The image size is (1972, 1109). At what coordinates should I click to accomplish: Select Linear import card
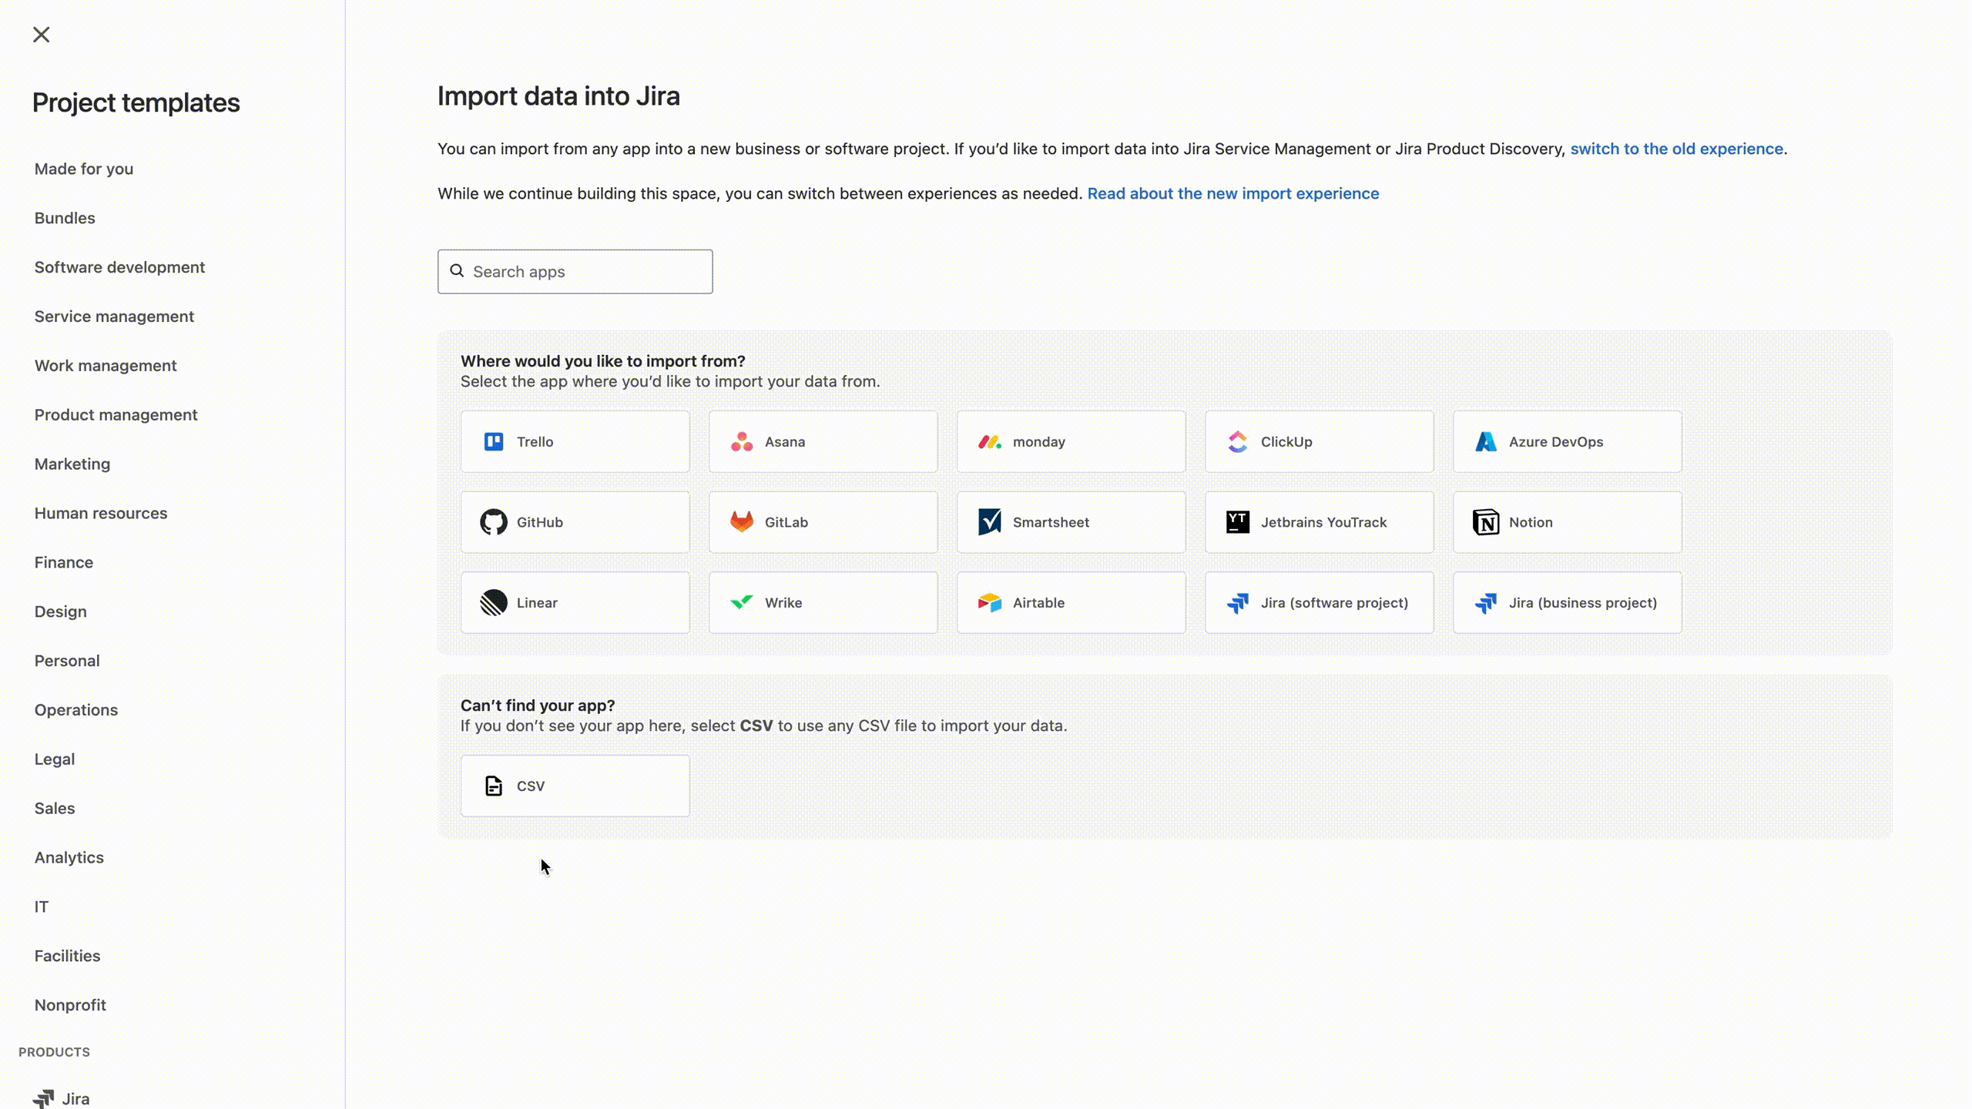(575, 602)
